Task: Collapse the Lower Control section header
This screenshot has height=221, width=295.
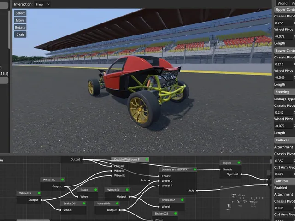Action: pos(285,51)
